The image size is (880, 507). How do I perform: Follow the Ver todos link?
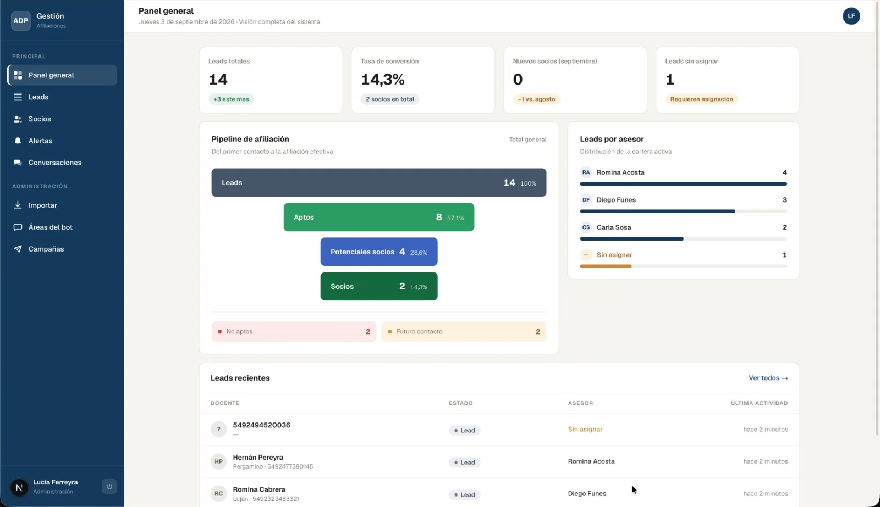[768, 378]
